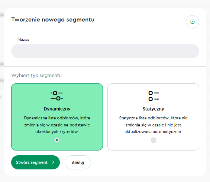Click the Anuluj button
This screenshot has height=182, width=210.
click(x=78, y=162)
